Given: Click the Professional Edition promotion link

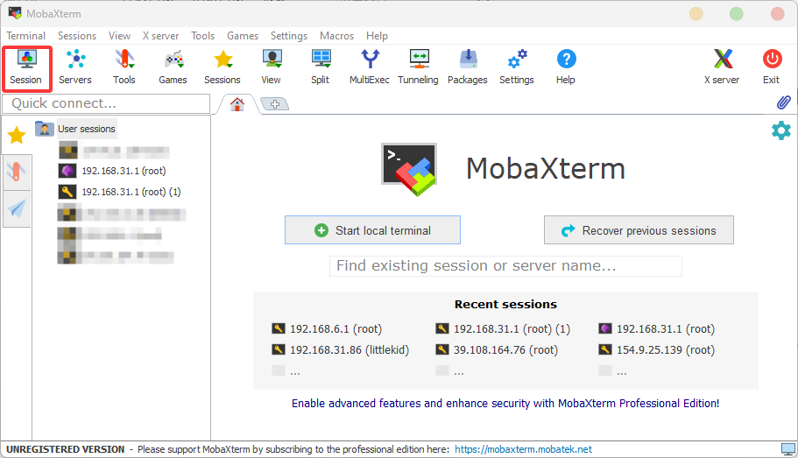Looking at the screenshot, I should click(505, 404).
